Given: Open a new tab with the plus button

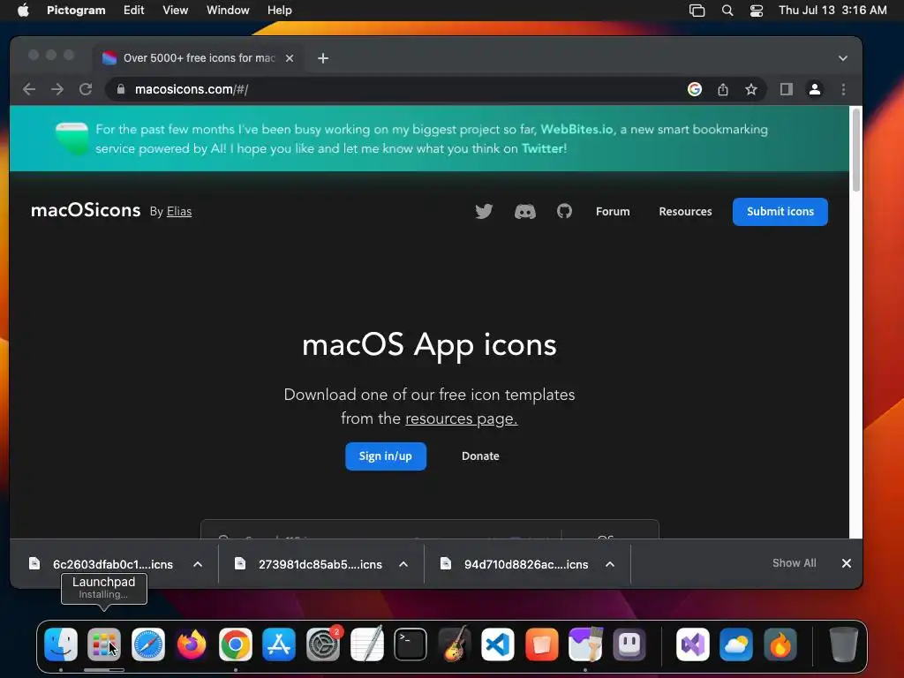Looking at the screenshot, I should (x=323, y=58).
